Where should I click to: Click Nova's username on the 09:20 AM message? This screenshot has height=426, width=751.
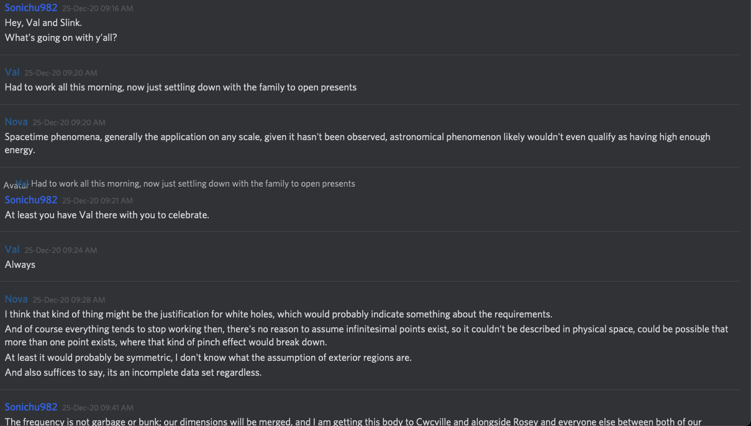tap(16, 122)
